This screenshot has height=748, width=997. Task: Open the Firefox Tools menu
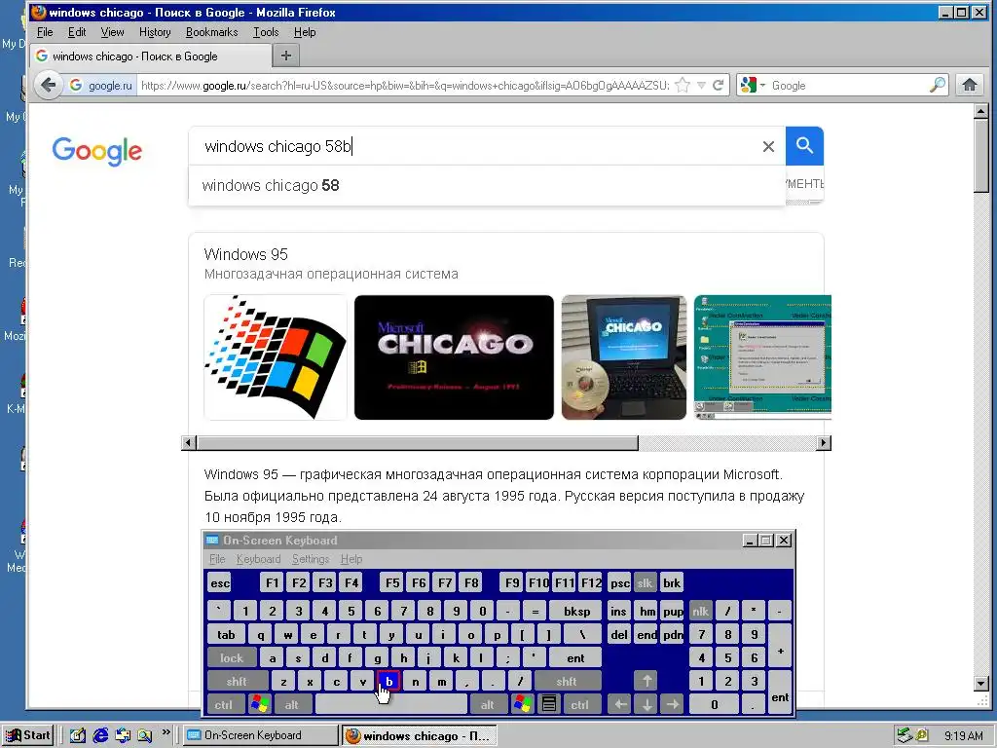266,32
